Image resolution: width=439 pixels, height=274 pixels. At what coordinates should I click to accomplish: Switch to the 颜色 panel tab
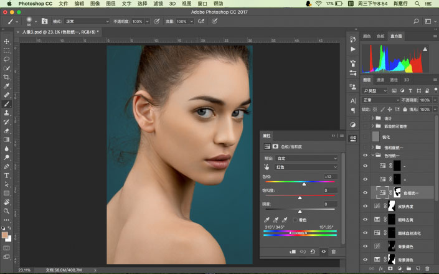click(367, 36)
